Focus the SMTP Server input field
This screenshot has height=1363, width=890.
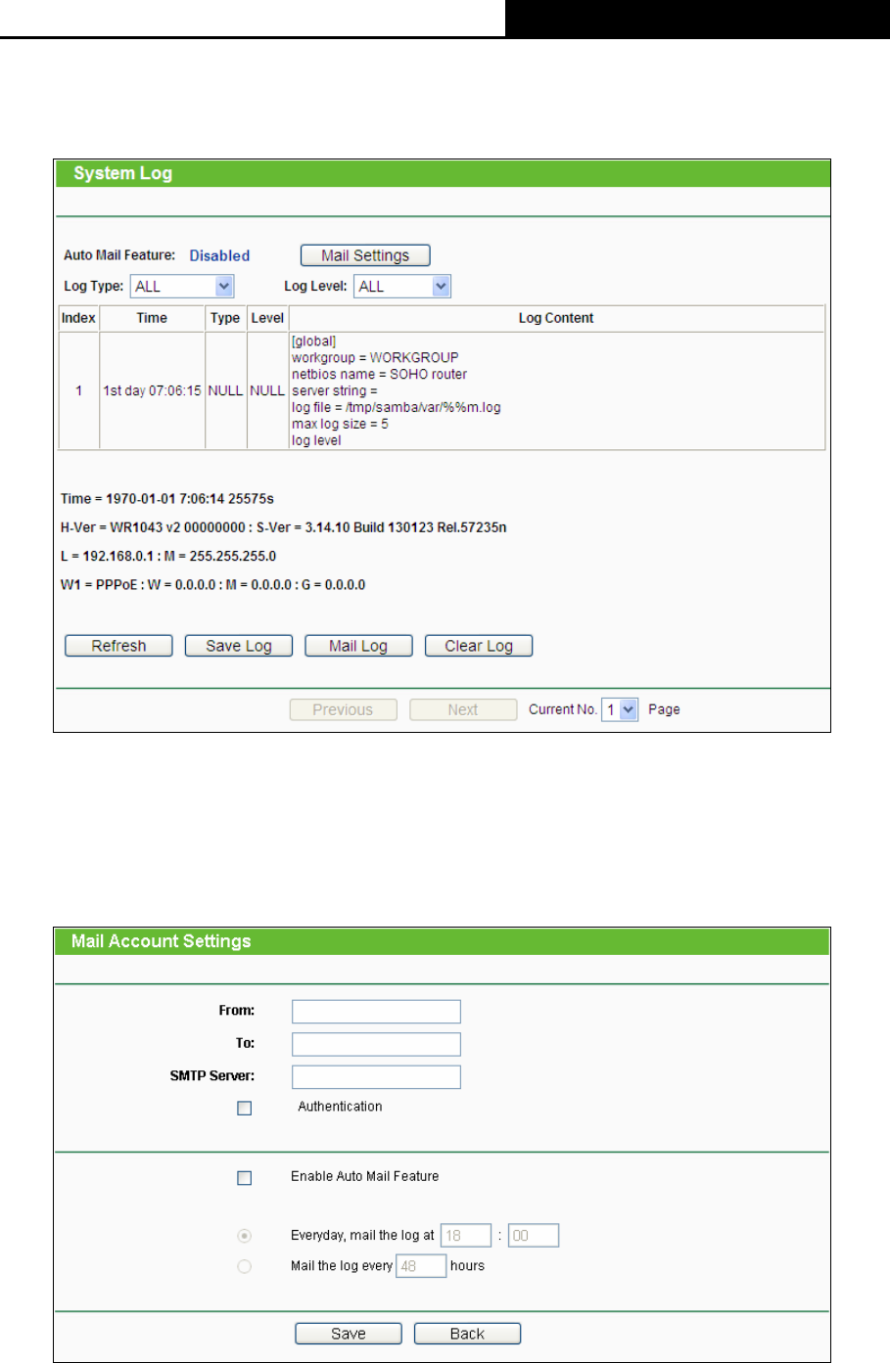point(376,1076)
